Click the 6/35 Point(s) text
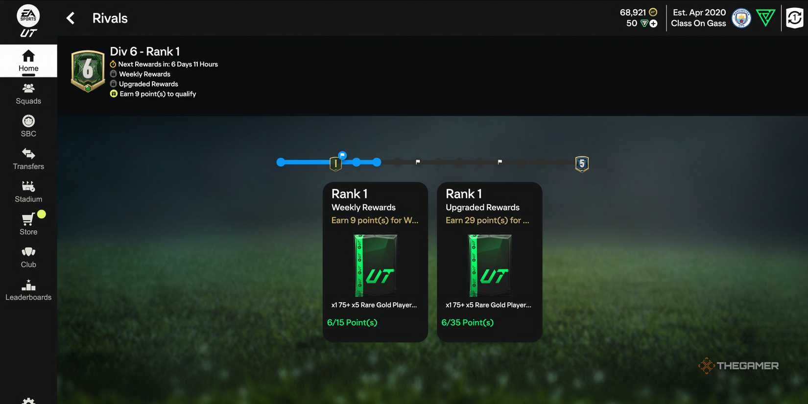Screen dimensions: 808x404 [467, 322]
